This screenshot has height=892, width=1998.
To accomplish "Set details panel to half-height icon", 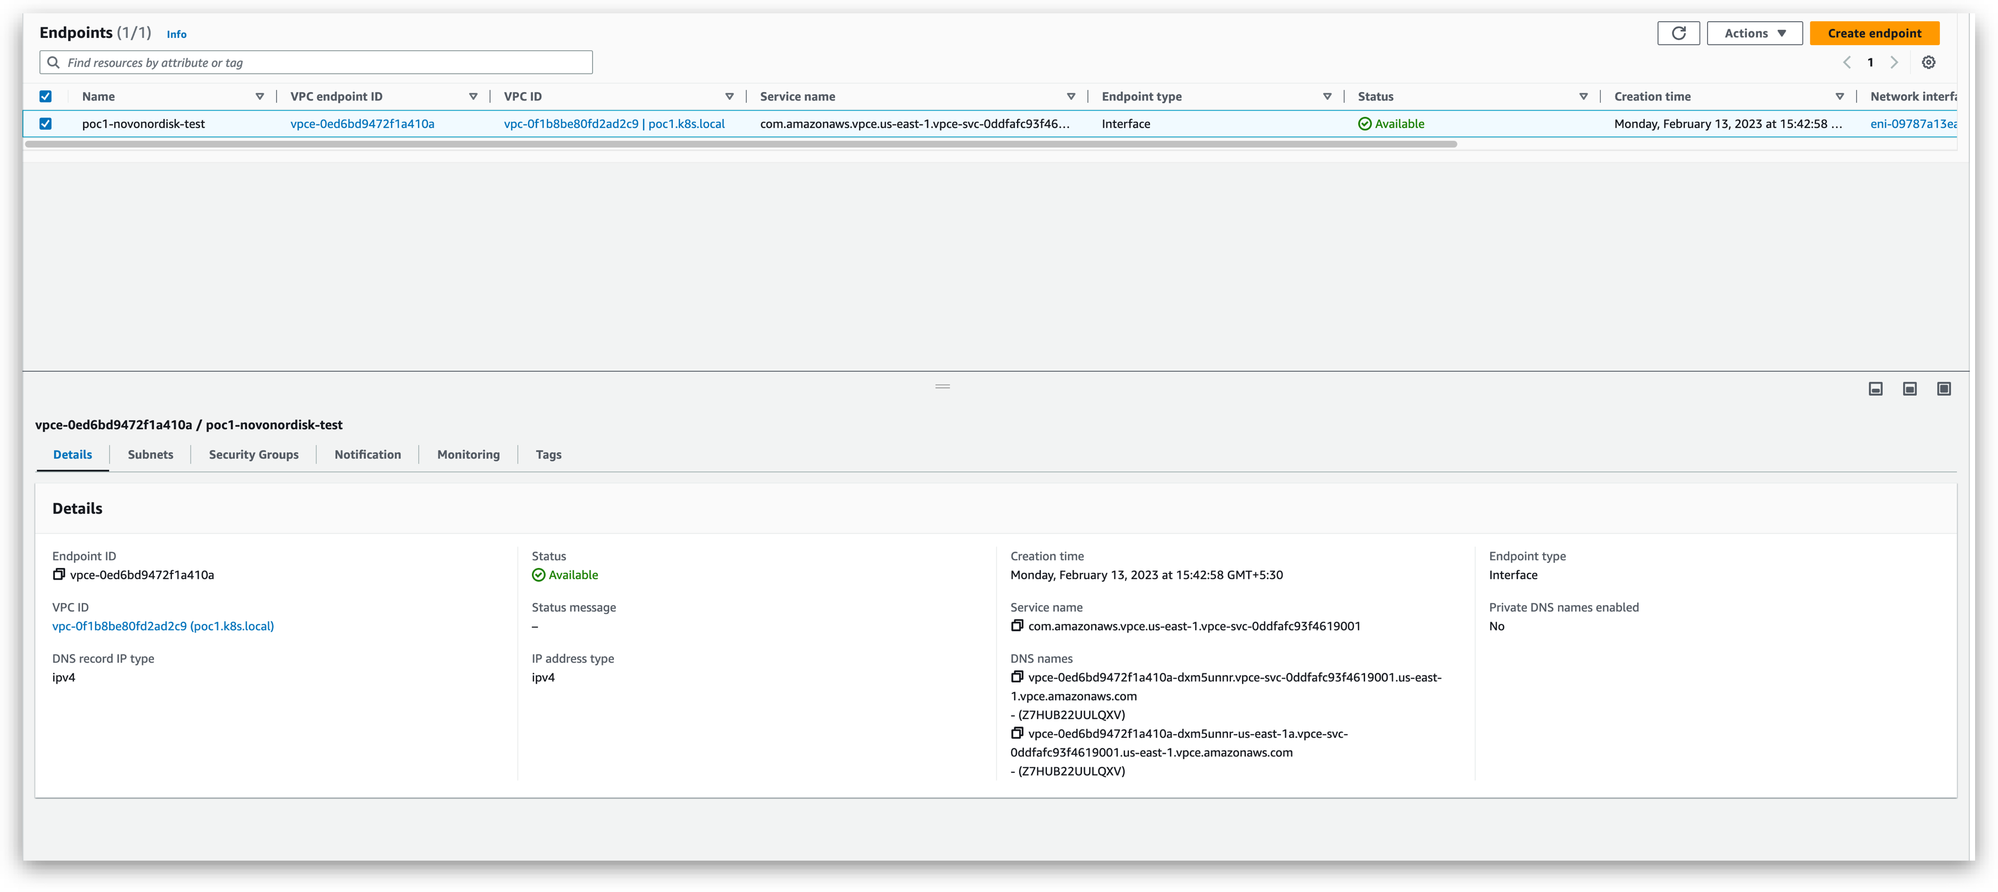I will [1910, 389].
